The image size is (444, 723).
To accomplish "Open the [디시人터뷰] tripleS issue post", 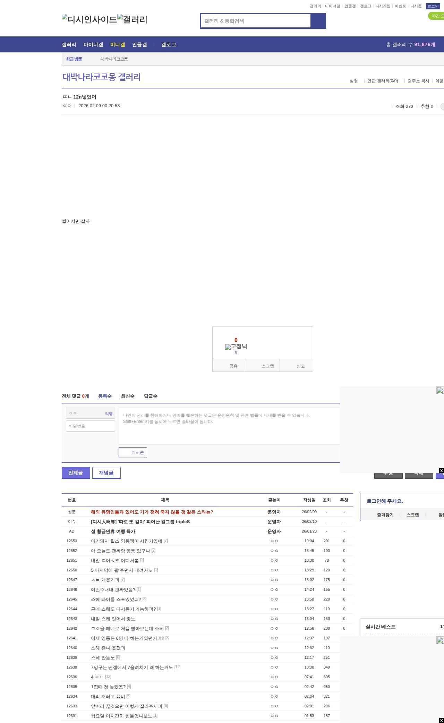I will [140, 521].
